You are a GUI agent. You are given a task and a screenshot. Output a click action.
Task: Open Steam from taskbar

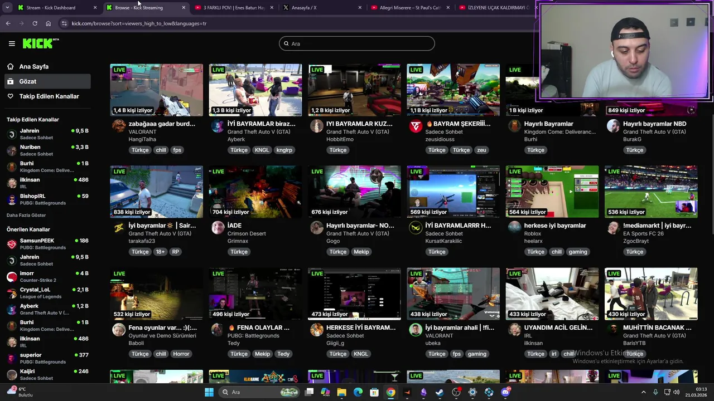point(440,392)
